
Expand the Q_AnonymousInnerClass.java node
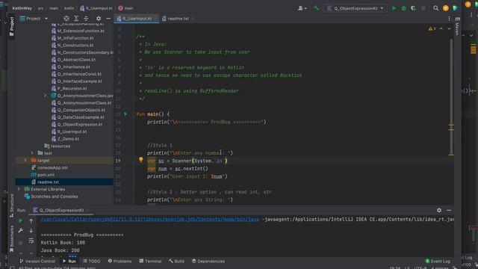point(45,96)
